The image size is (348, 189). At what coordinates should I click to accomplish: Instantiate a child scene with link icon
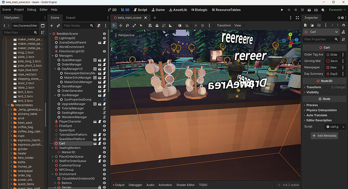pos(58,26)
